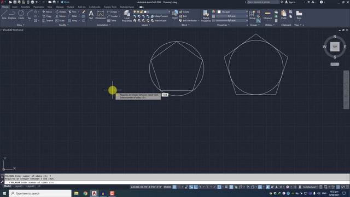This screenshot has width=350, height=197.
Task: Toggle object snap in status bar
Action: click(219, 187)
